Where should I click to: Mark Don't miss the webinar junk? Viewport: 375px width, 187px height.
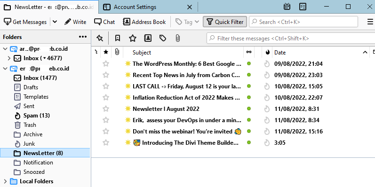[x=267, y=132]
